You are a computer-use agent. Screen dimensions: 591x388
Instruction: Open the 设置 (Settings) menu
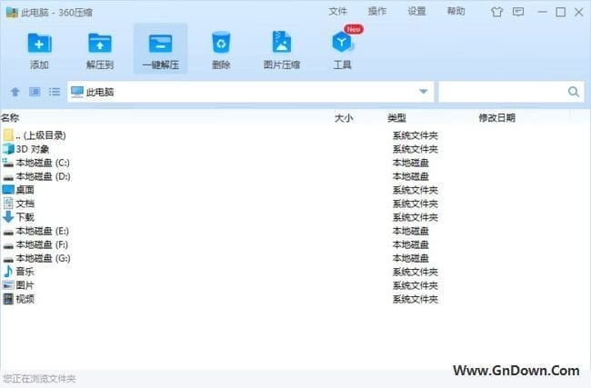point(416,12)
